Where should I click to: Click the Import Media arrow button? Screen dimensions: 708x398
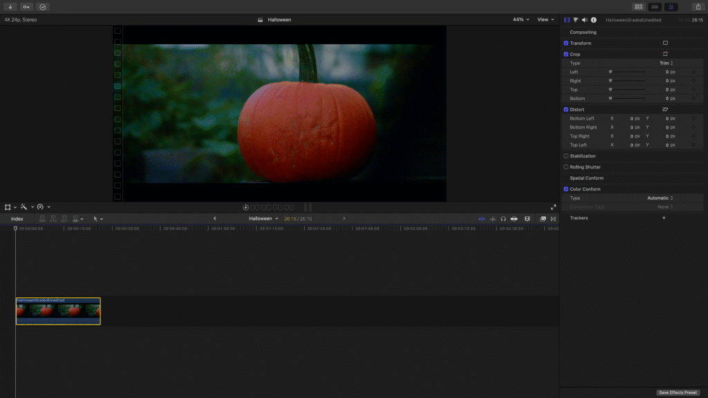pyautogui.click(x=10, y=7)
